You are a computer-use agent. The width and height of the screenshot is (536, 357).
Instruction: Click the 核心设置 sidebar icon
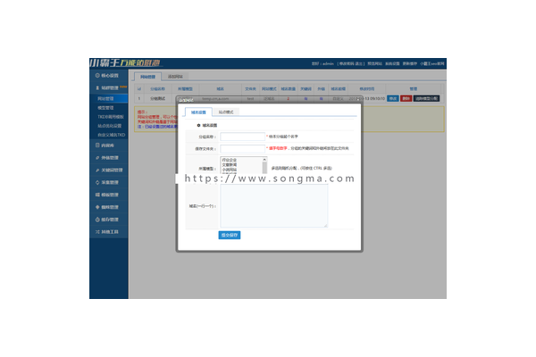click(x=96, y=76)
